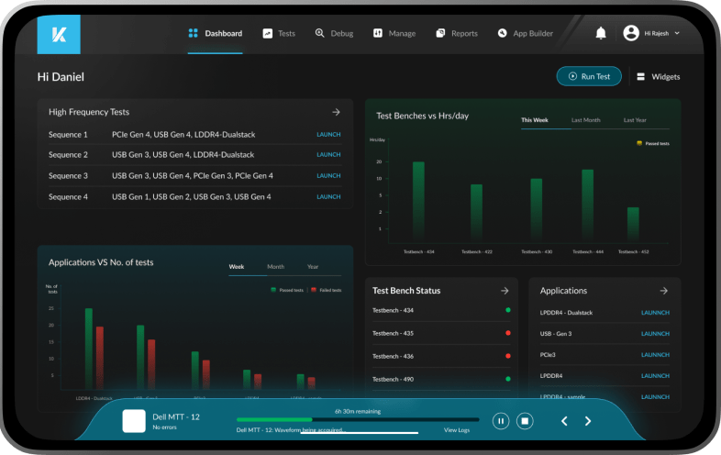Click the user avatar icon

pos(631,33)
